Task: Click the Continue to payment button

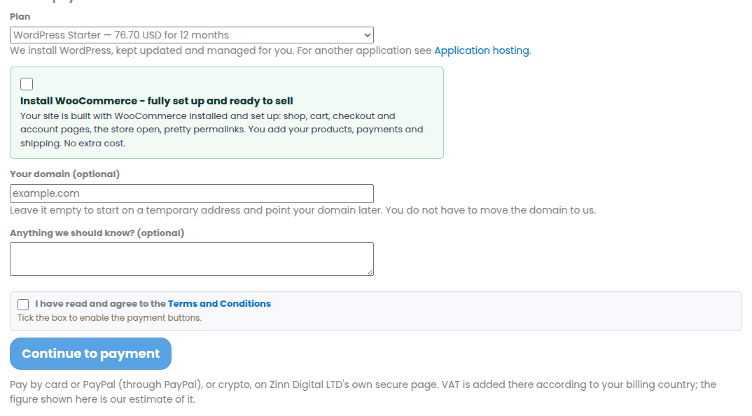Action: [x=90, y=354]
